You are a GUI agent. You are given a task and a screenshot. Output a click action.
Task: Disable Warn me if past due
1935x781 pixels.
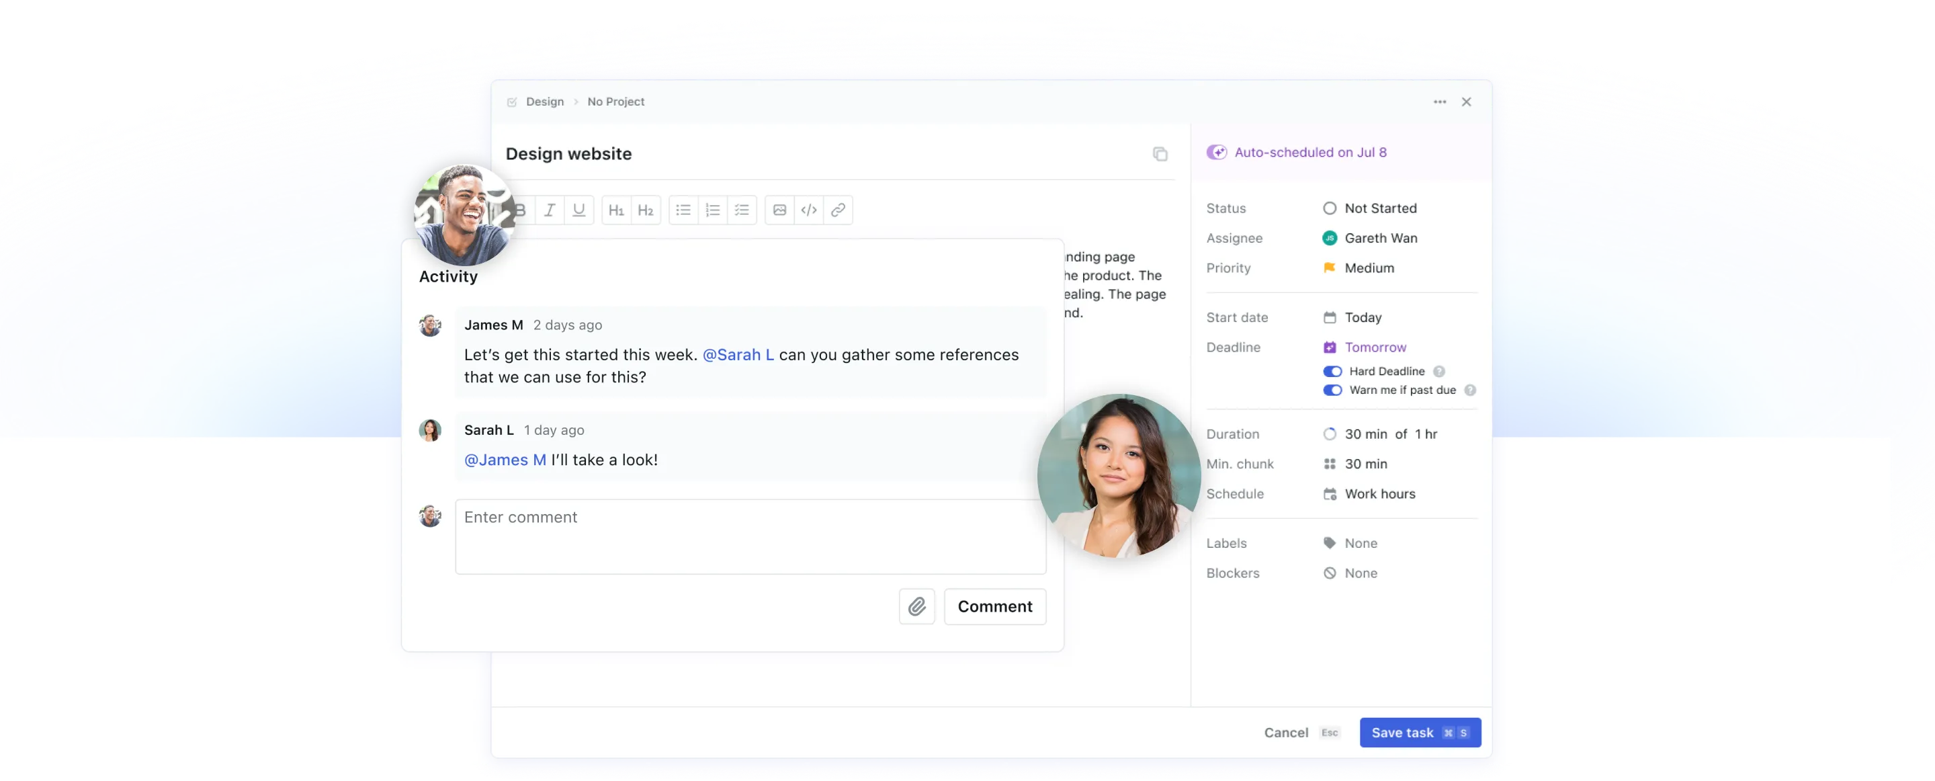pyautogui.click(x=1332, y=390)
